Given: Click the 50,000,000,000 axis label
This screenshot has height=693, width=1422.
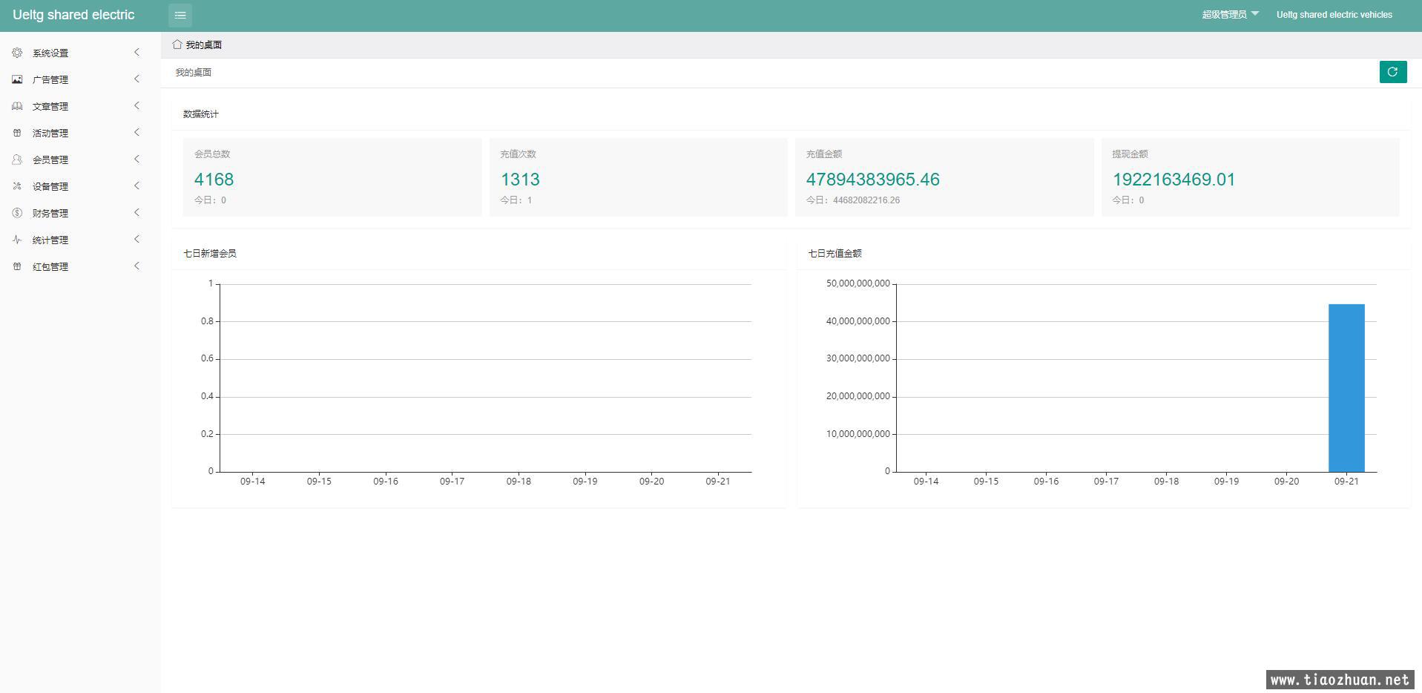Looking at the screenshot, I should tap(858, 283).
